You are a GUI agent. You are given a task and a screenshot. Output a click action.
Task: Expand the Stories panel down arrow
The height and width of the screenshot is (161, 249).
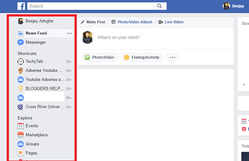(x=244, y=85)
